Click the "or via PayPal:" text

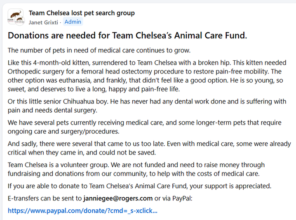[176, 198]
